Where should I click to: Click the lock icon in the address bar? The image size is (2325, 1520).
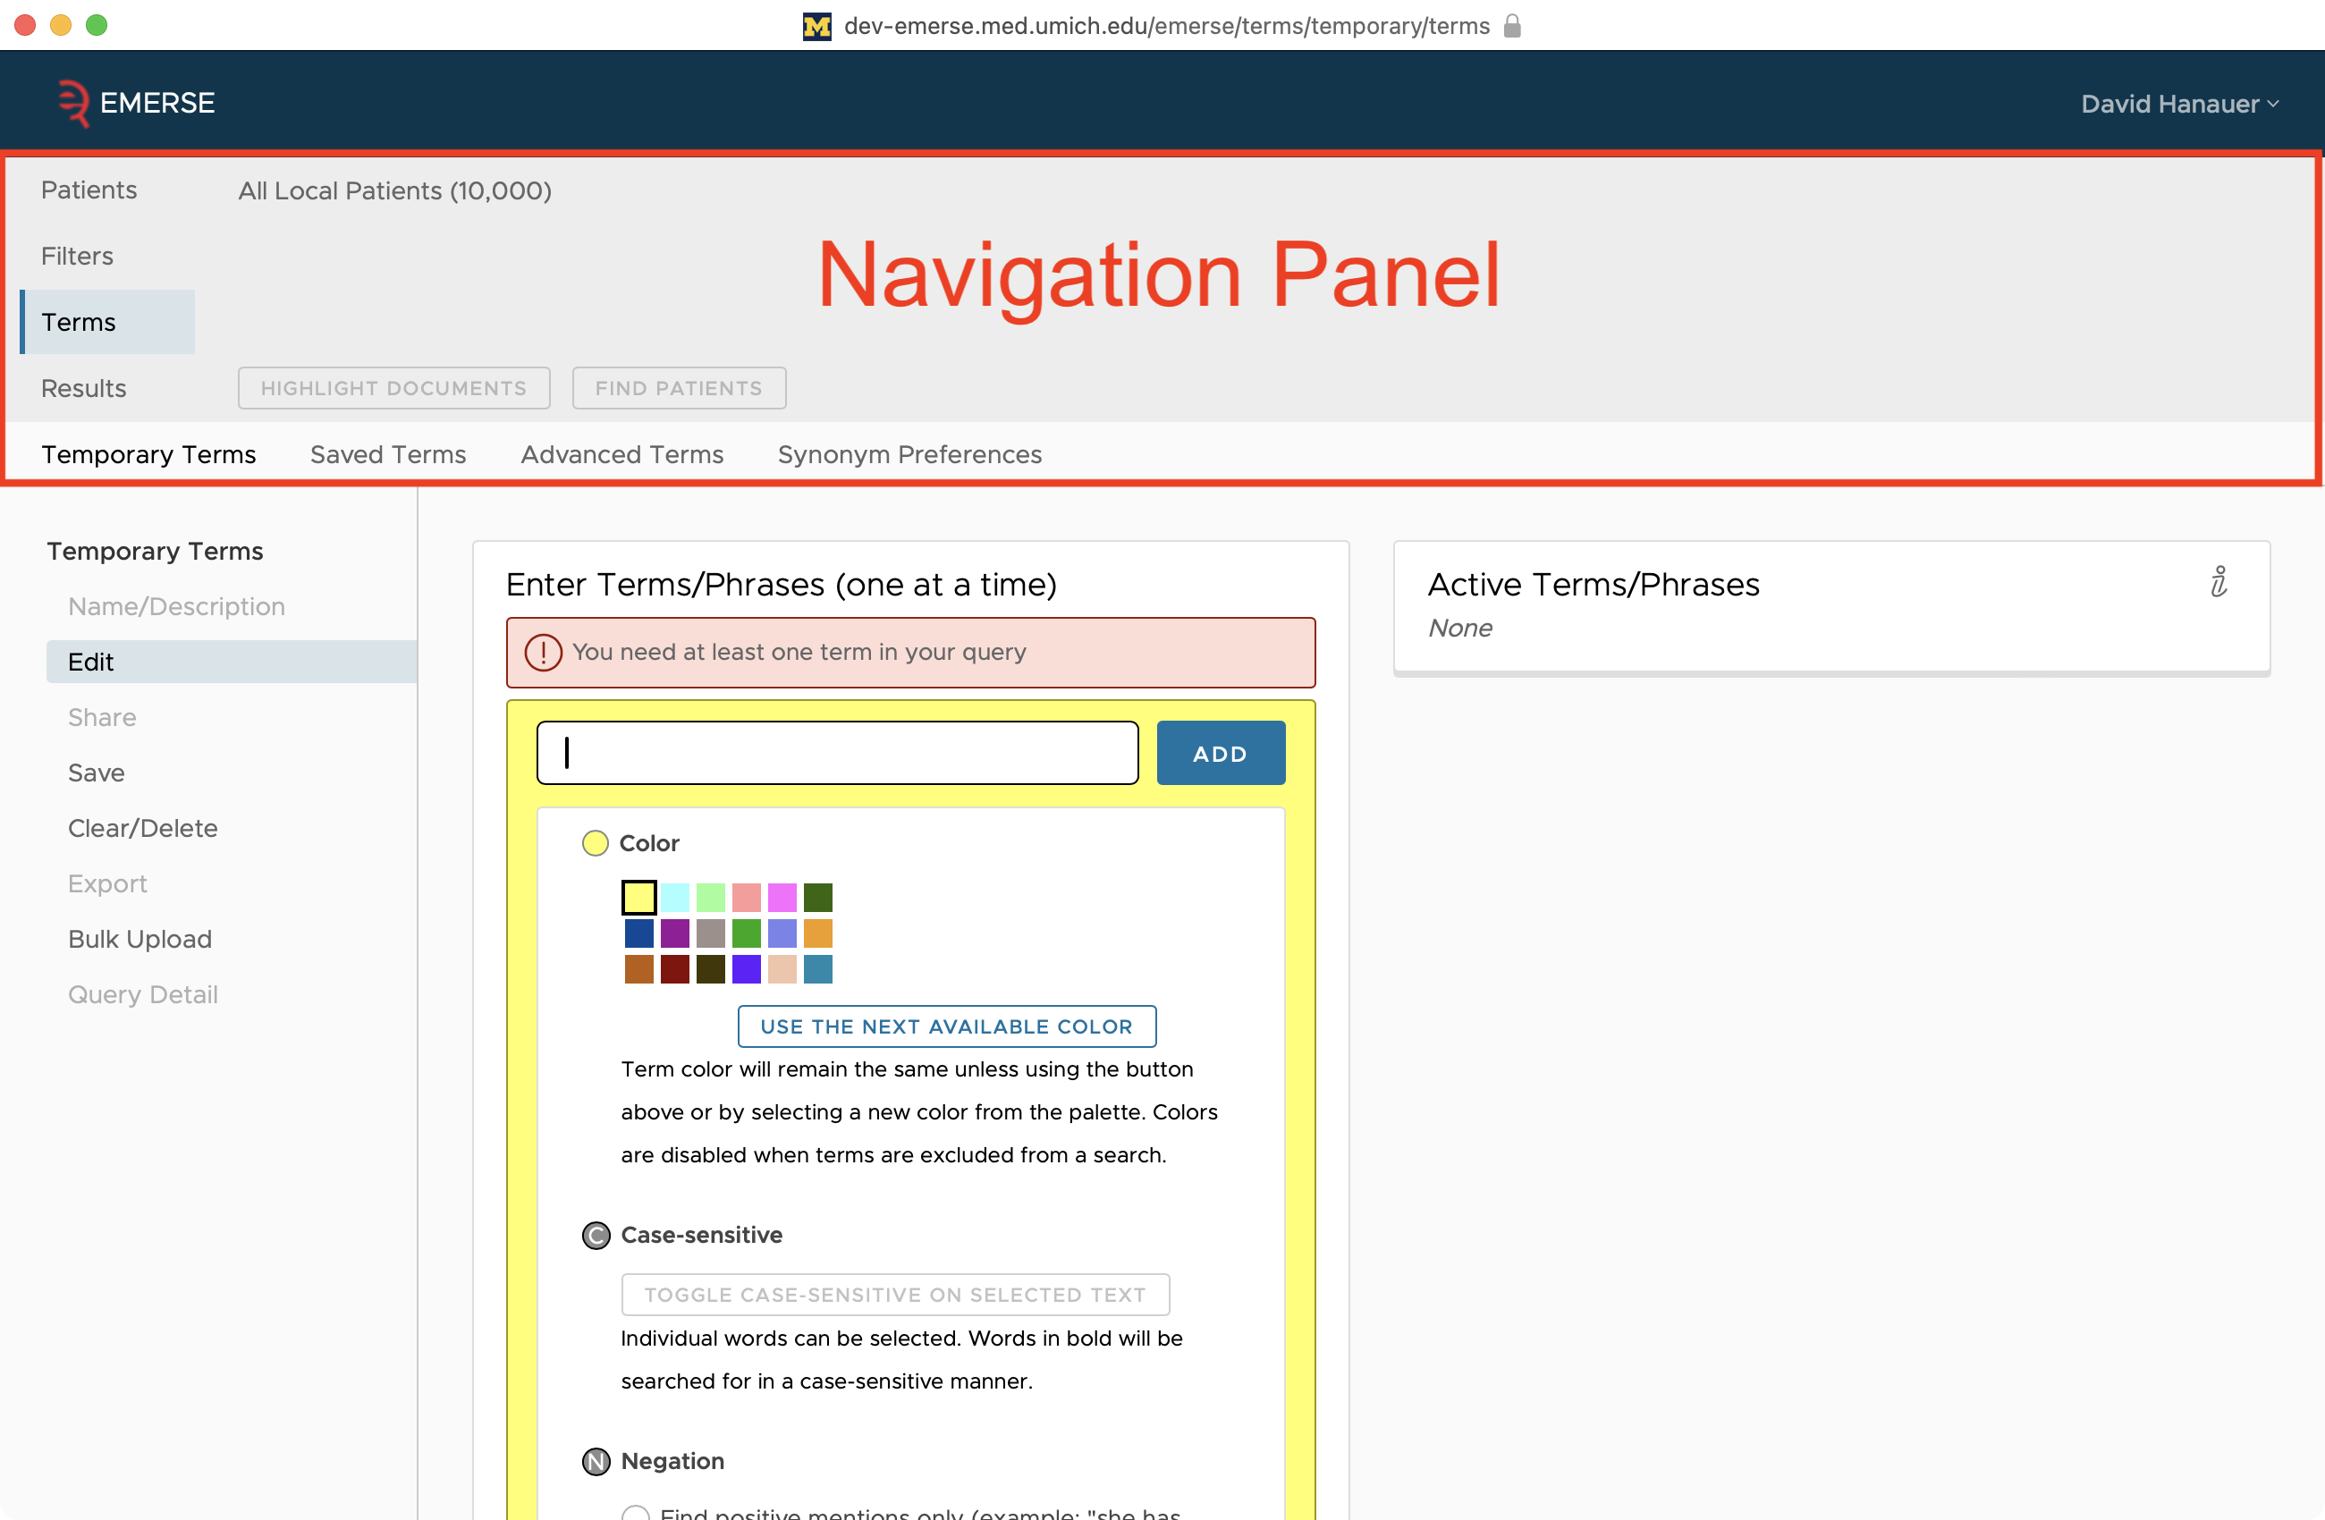(1512, 25)
